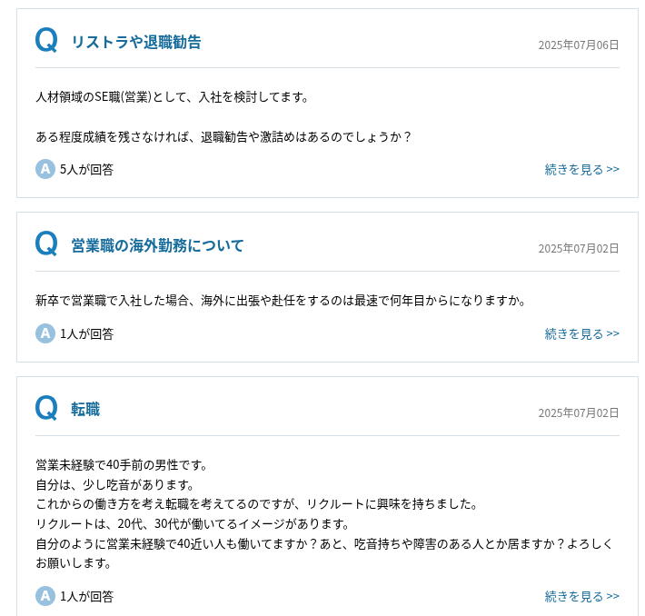Click A icon in 転職 question card

[45, 596]
